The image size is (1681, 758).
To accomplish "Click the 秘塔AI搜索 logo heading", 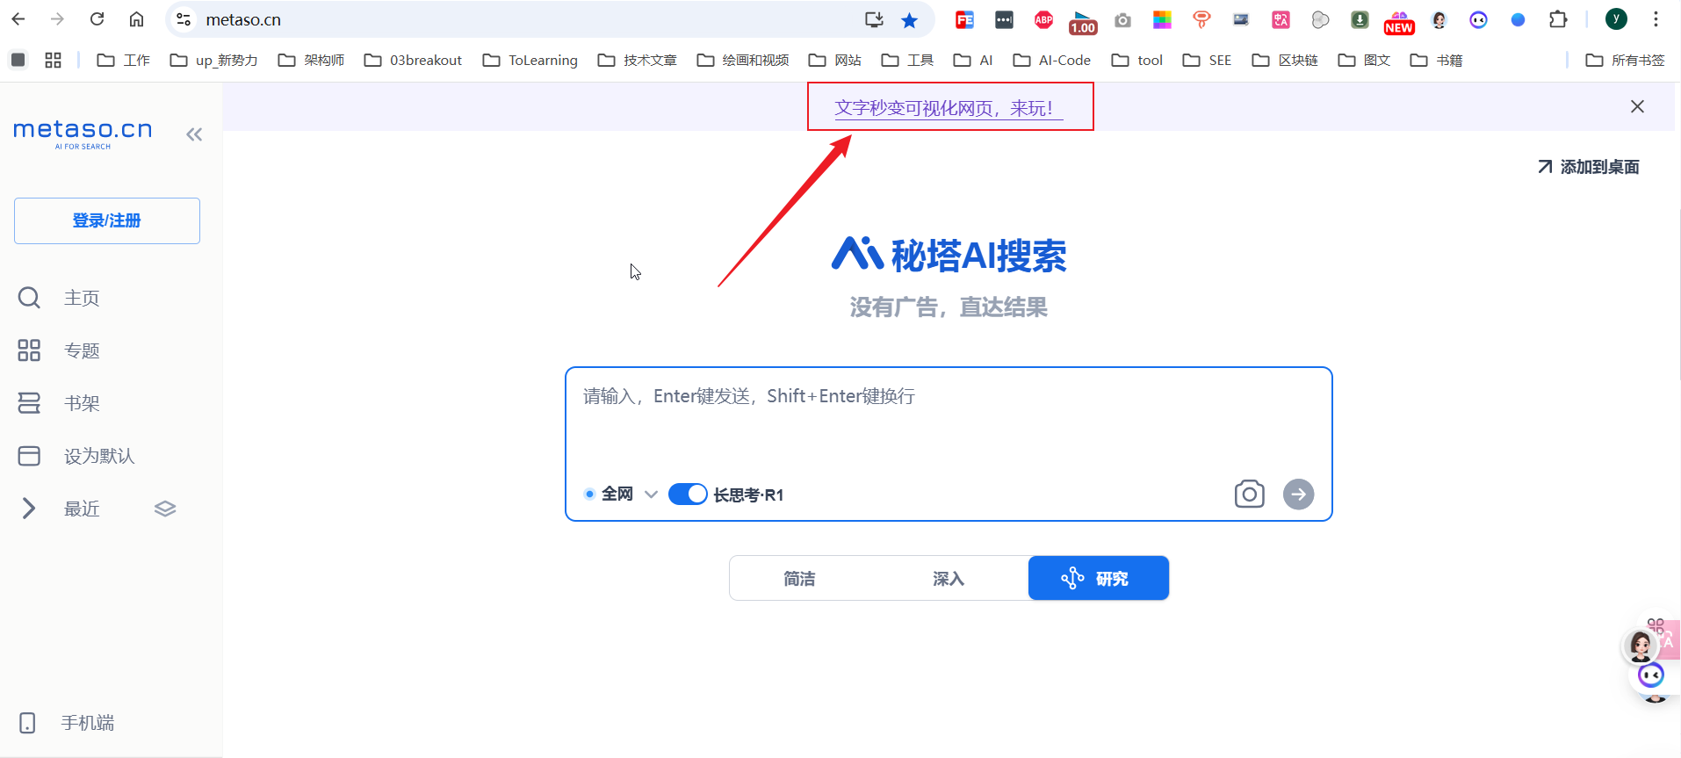I will pyautogui.click(x=949, y=256).
